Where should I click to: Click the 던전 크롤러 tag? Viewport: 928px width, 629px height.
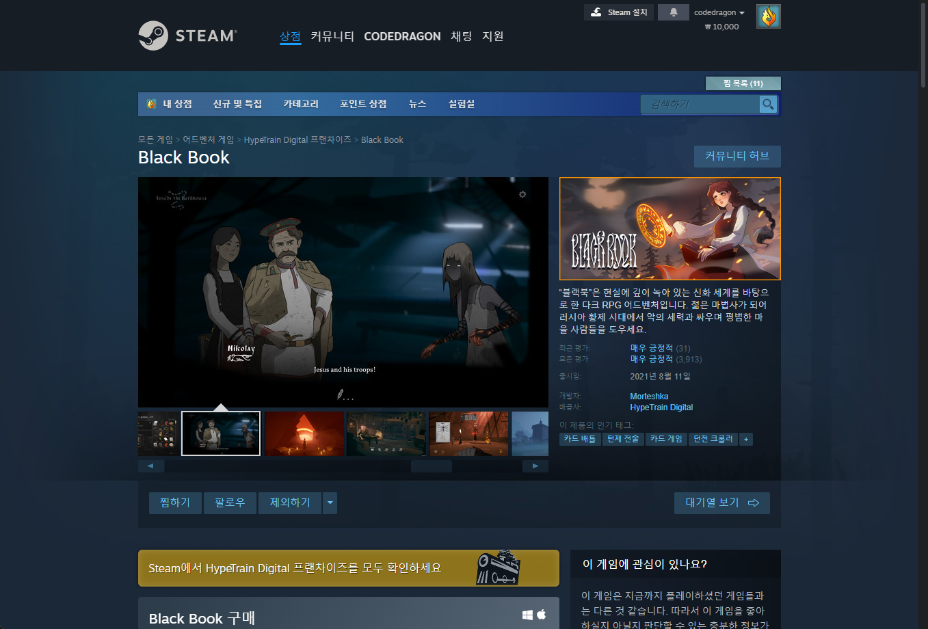pos(713,439)
